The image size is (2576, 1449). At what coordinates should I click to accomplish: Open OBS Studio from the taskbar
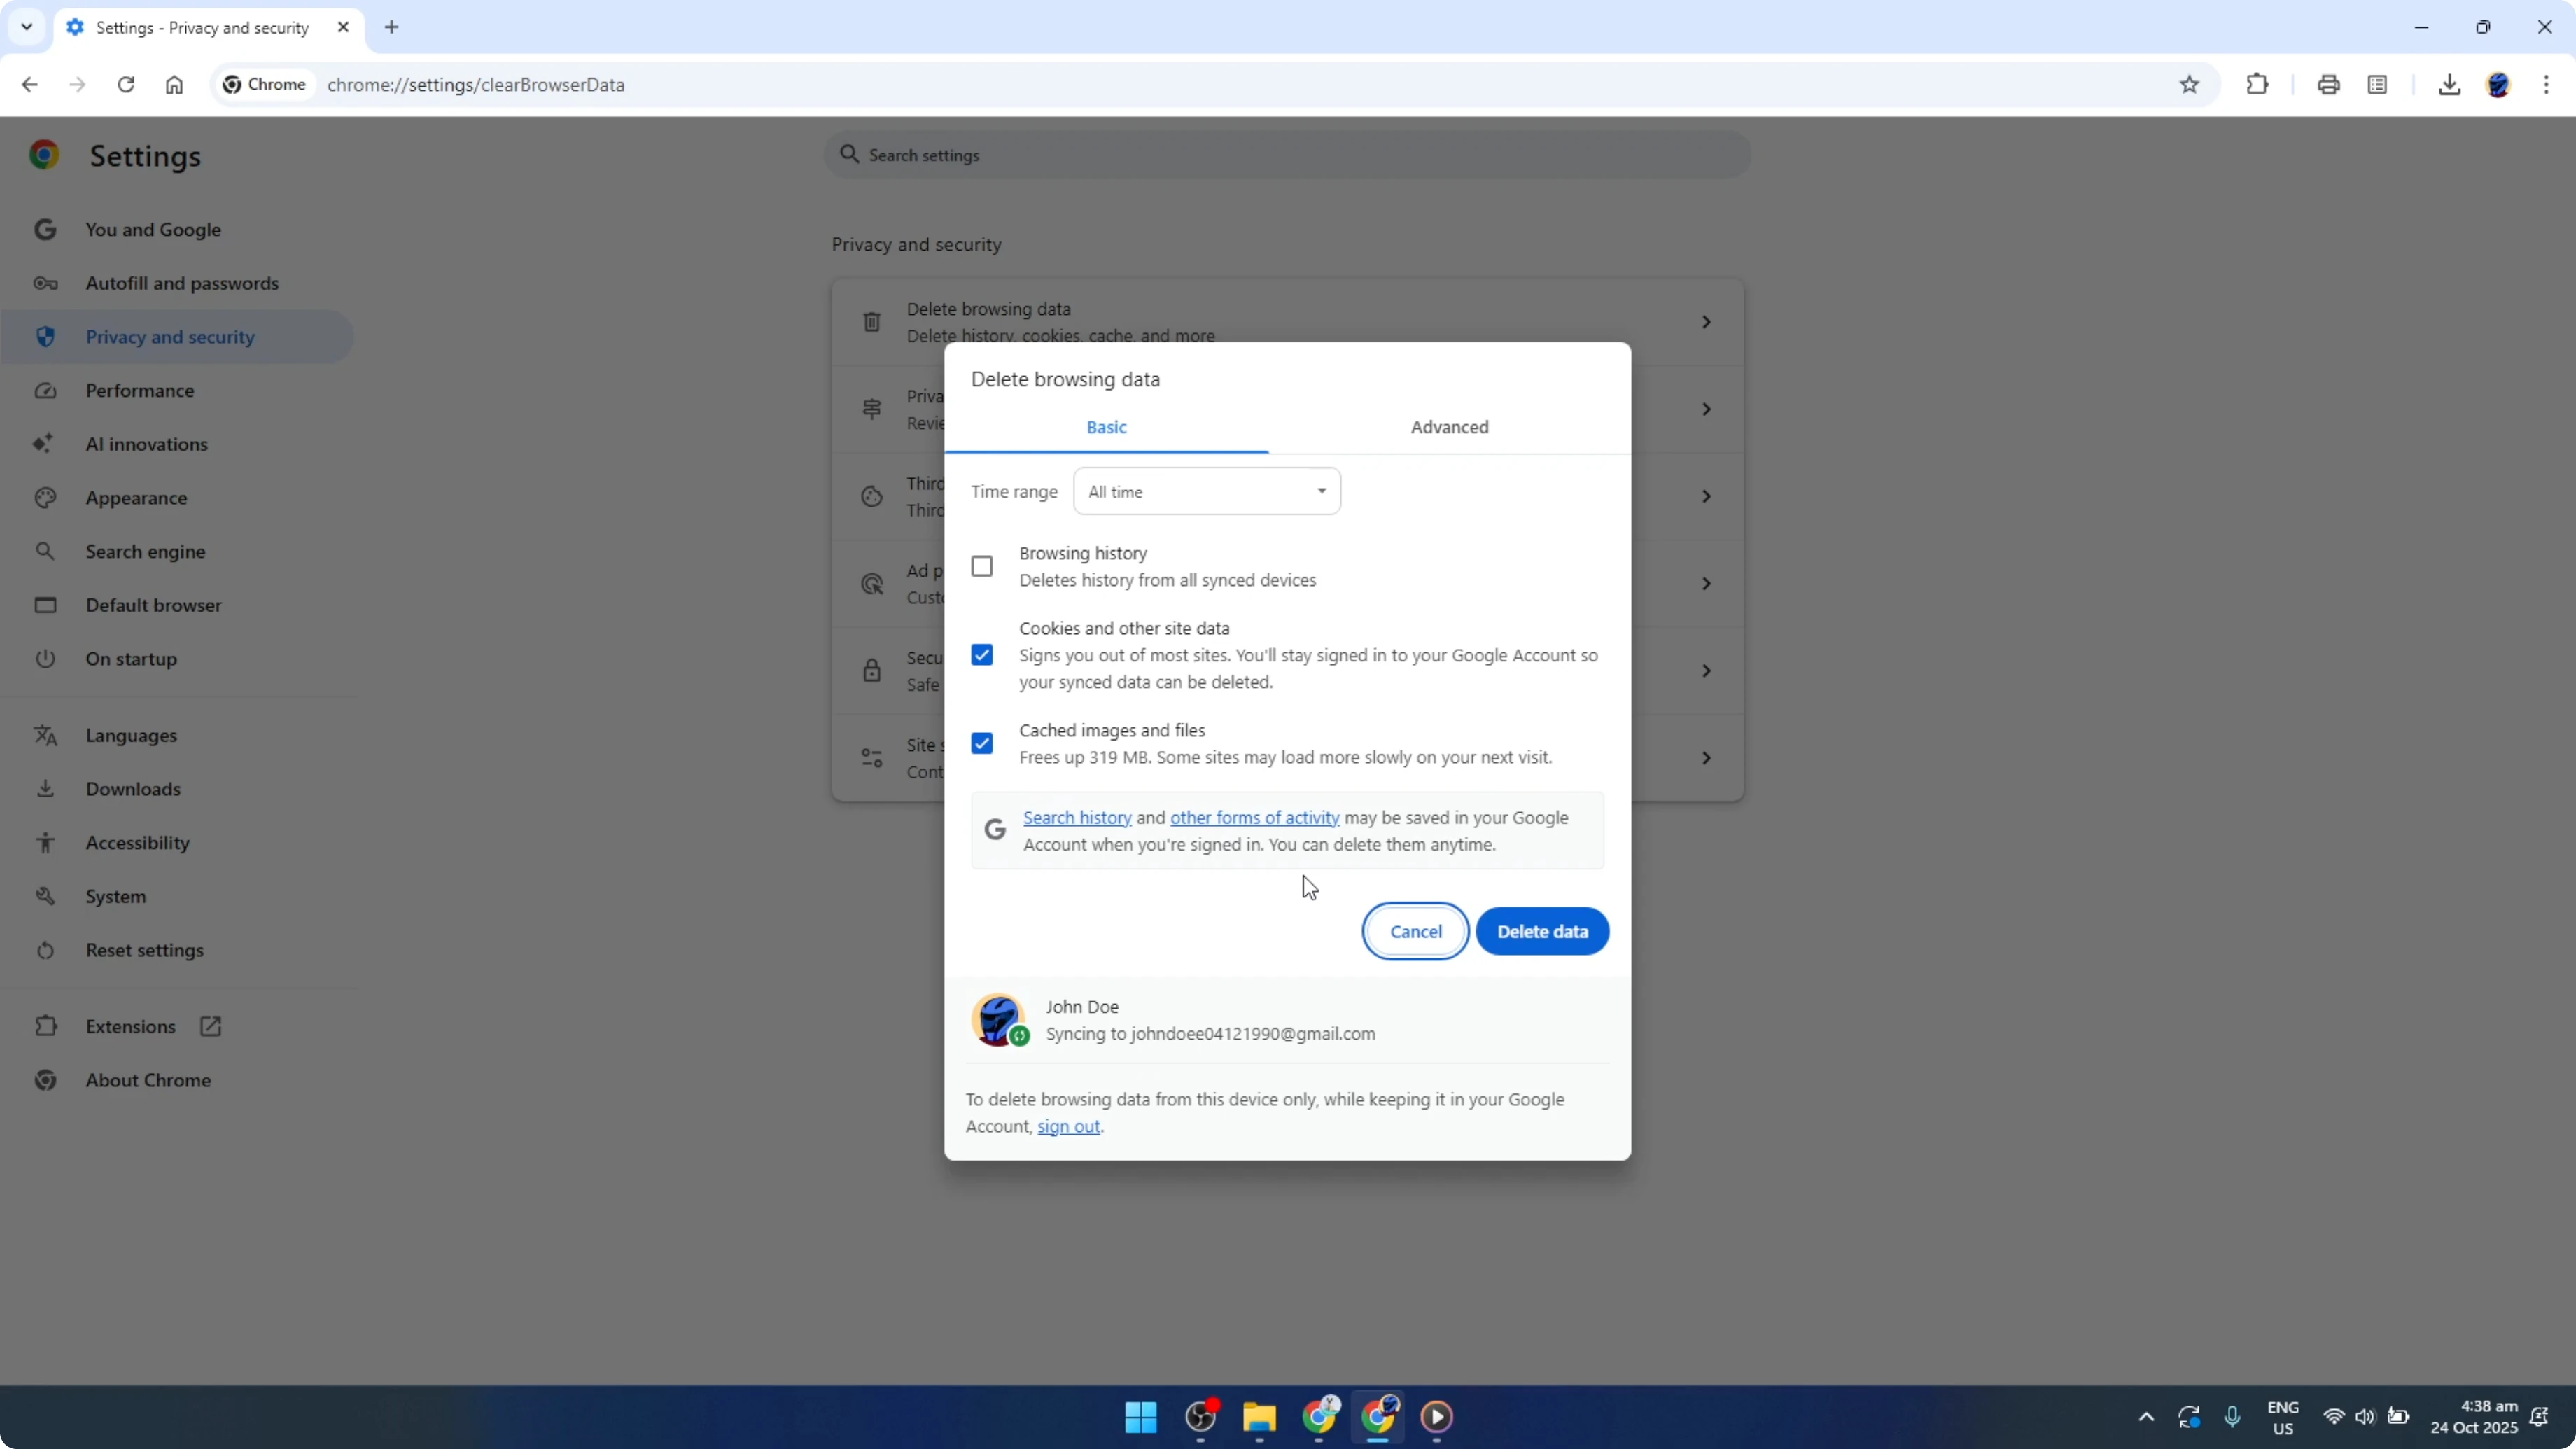point(1200,1416)
